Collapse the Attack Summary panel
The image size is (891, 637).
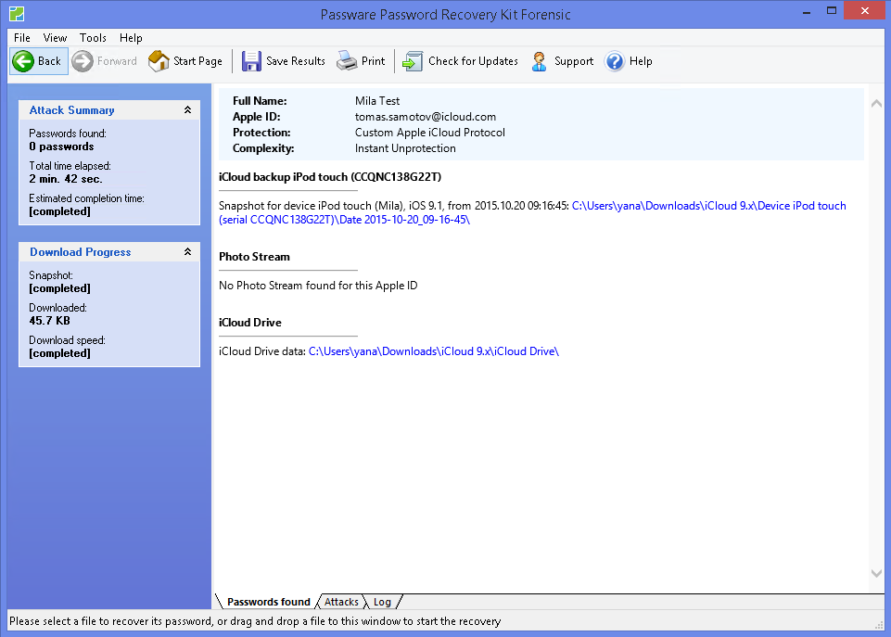point(187,110)
